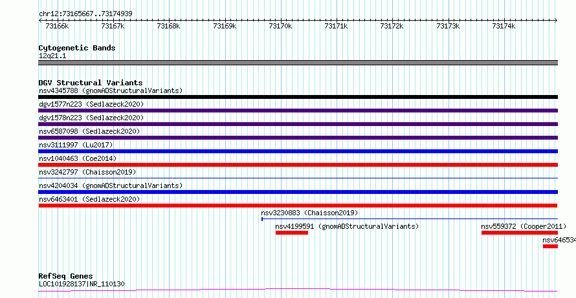
Task: Click the short red nsv4199591 bar
Action: coord(292,233)
